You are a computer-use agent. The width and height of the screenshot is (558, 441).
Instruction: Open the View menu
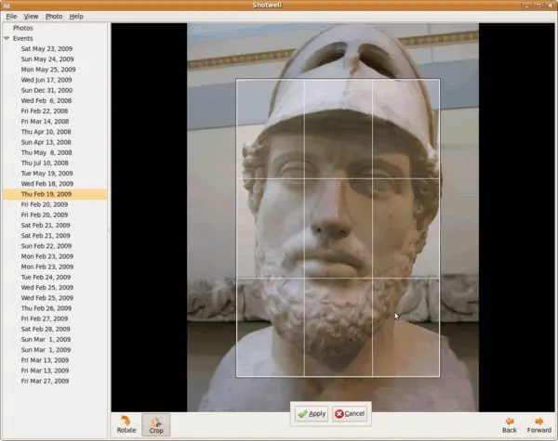click(32, 17)
